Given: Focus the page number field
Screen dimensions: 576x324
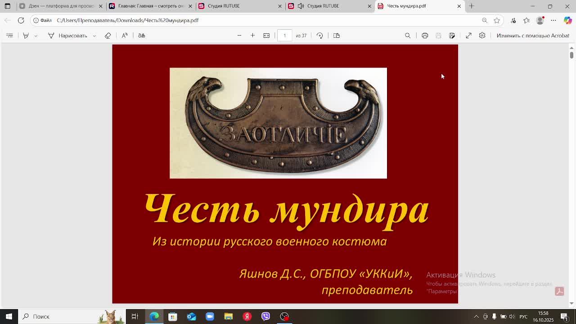Looking at the screenshot, I should (x=284, y=36).
